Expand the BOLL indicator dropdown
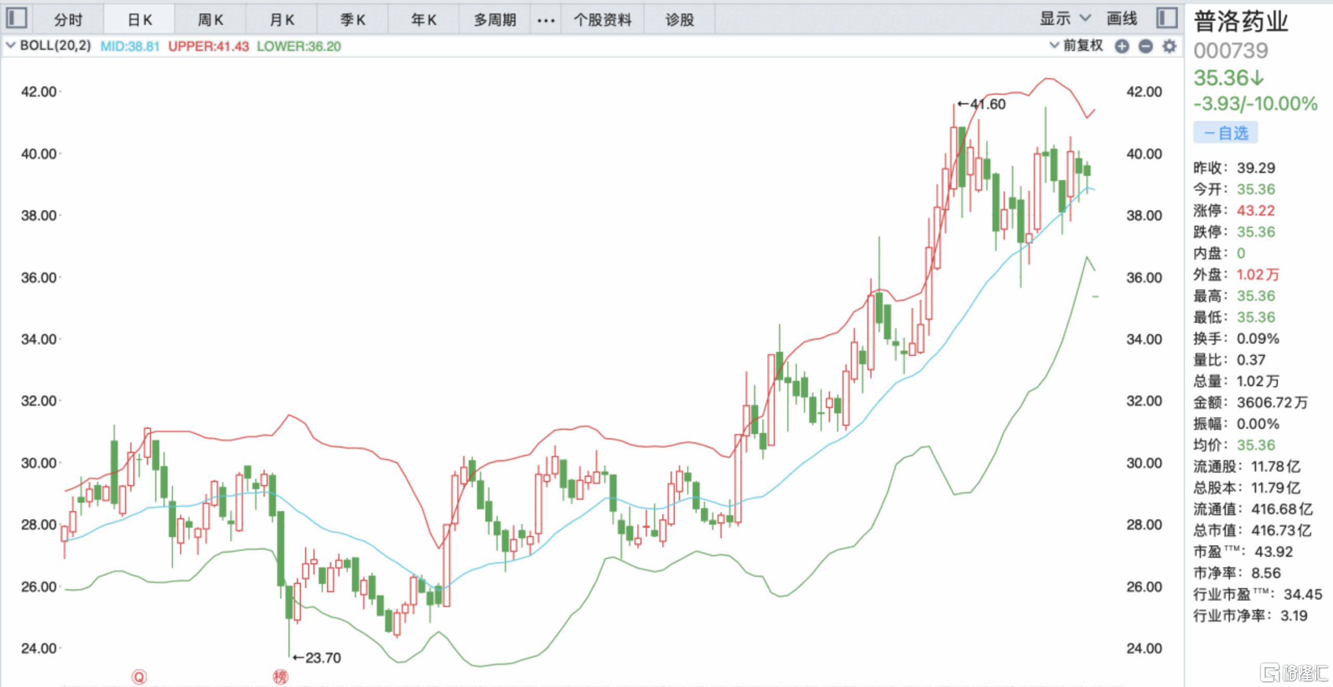This screenshot has height=687, width=1333. (10, 46)
